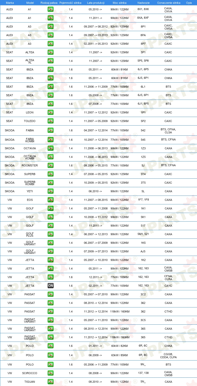Image resolution: width=197 pixels, height=386 pixels.
Task: Select the ALTEA model cell
Action: 30,52
